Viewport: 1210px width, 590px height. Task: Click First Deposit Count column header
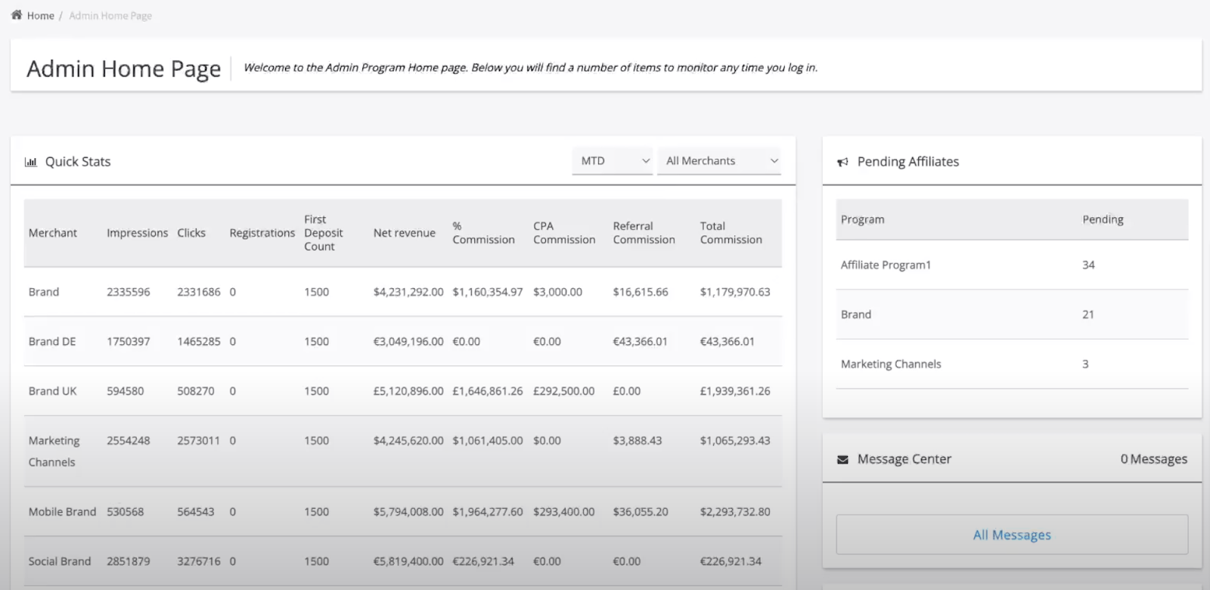pyautogui.click(x=324, y=233)
